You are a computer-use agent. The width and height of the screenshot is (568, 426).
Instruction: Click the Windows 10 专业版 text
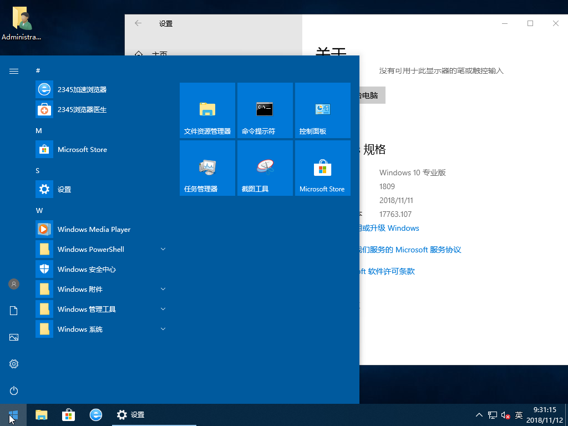pyautogui.click(x=412, y=173)
